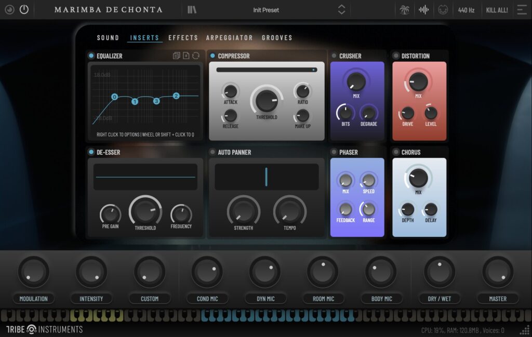The width and height of the screenshot is (532, 337).
Task: Click the palm tree icon
Action: [x=404, y=10]
